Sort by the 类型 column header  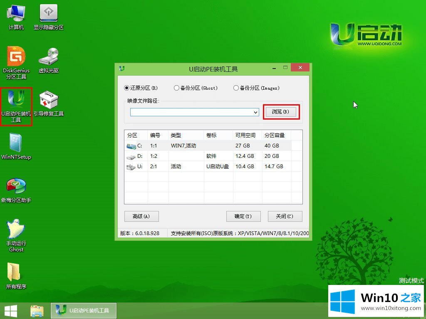186,135
